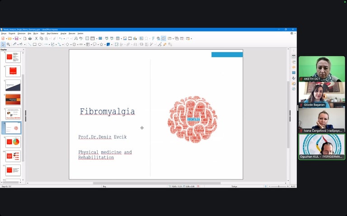Click the Find and Replace icon
The image size is (347, 216).
(76, 39)
